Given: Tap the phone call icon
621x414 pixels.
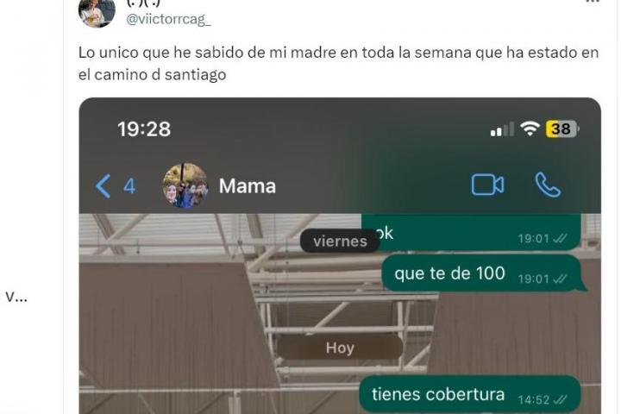Looking at the screenshot, I should pos(548,185).
